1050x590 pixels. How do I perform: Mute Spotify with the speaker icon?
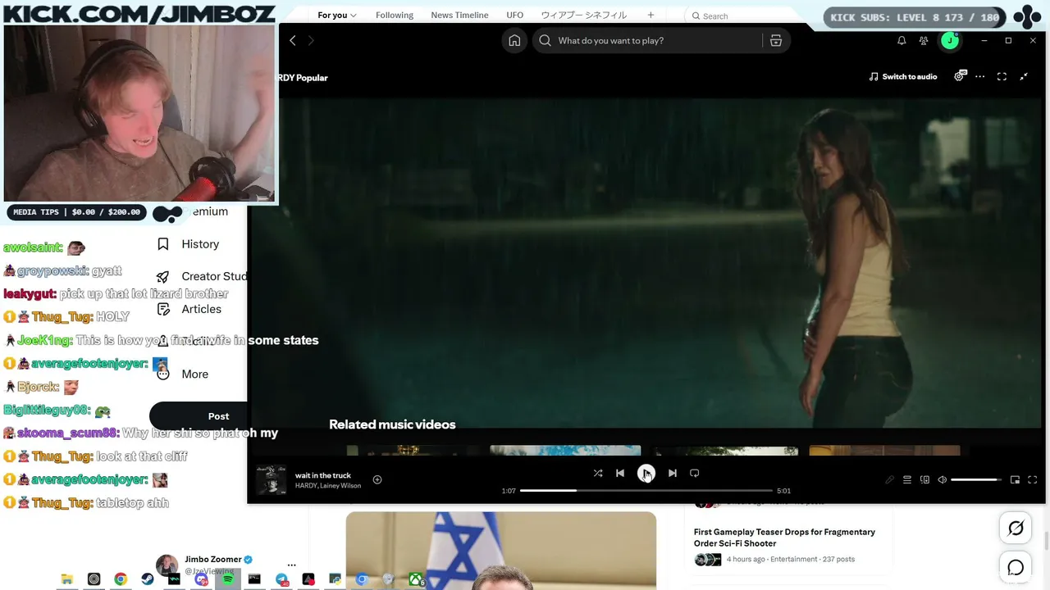click(943, 479)
